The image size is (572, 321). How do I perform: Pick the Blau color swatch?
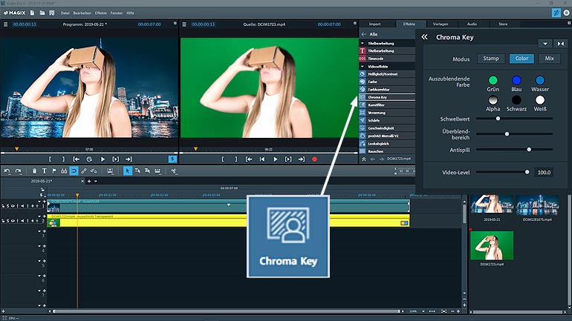516,80
